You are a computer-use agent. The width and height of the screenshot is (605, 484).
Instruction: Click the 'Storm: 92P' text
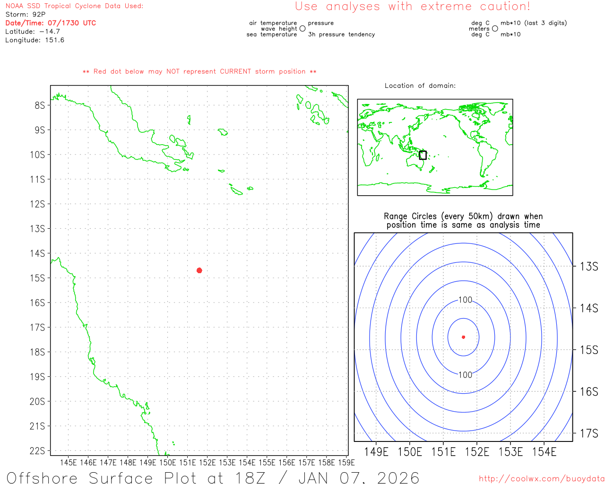[x=26, y=15]
